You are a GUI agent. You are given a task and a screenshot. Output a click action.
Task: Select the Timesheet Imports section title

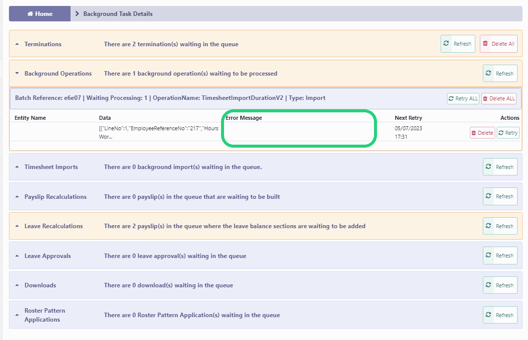tap(51, 167)
